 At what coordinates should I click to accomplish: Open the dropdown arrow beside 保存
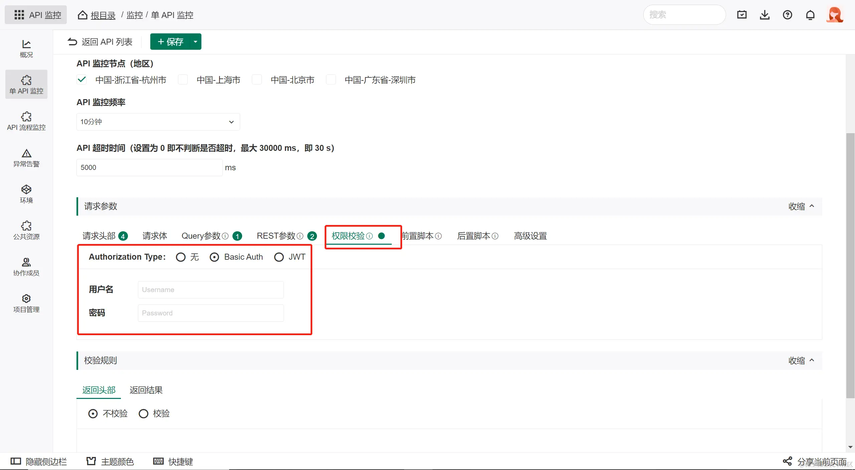tap(195, 42)
